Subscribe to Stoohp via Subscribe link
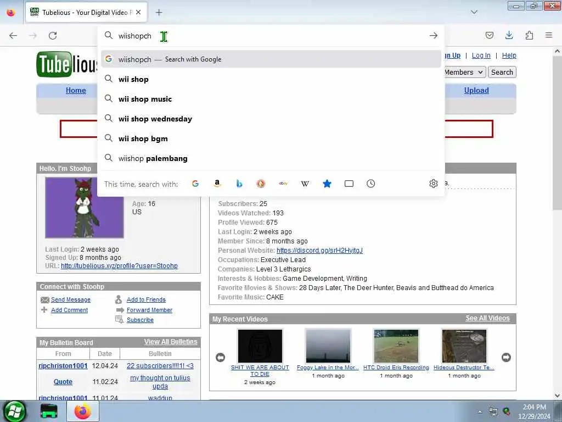 (x=140, y=320)
